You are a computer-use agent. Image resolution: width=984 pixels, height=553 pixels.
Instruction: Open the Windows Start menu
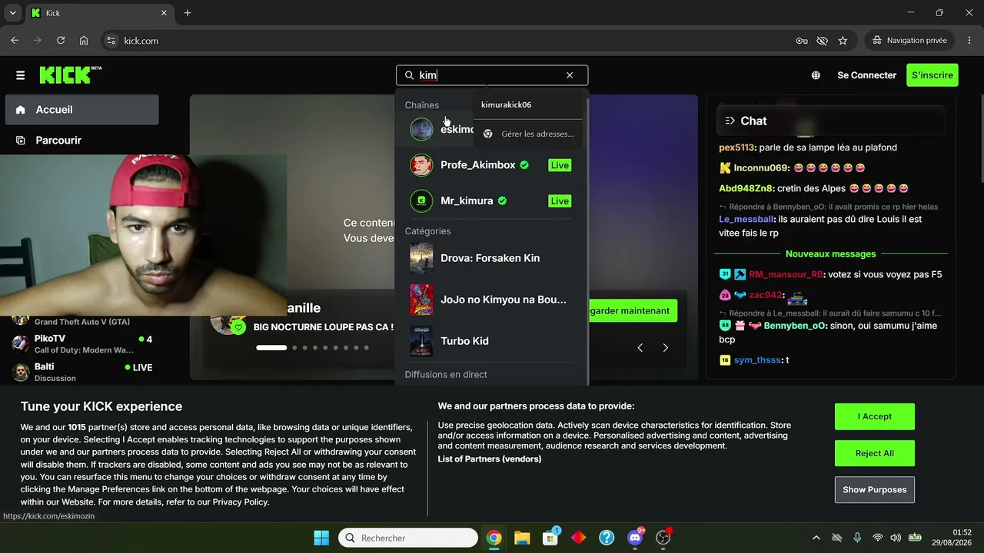tap(321, 538)
